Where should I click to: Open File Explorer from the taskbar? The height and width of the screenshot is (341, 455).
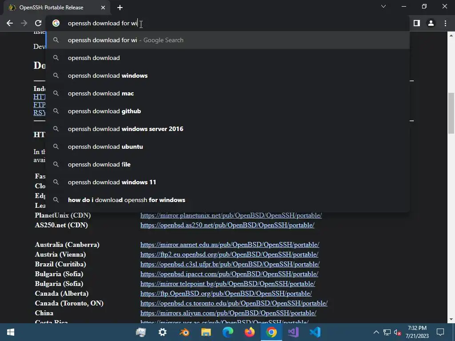tap(206, 332)
